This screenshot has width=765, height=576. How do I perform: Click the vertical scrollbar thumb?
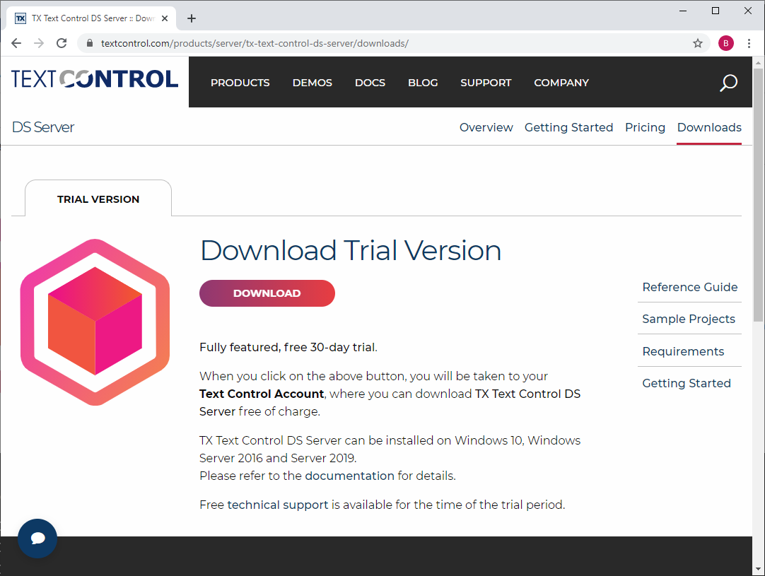[x=758, y=195]
